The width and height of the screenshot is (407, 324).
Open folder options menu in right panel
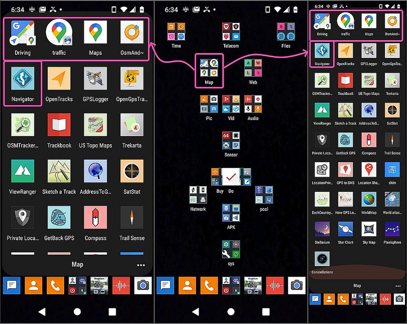click(398, 286)
